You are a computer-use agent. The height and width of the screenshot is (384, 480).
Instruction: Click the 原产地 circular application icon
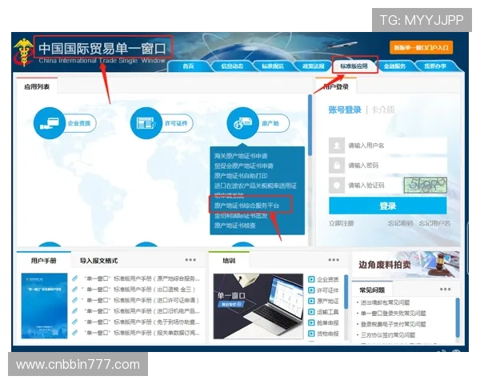[242, 123]
